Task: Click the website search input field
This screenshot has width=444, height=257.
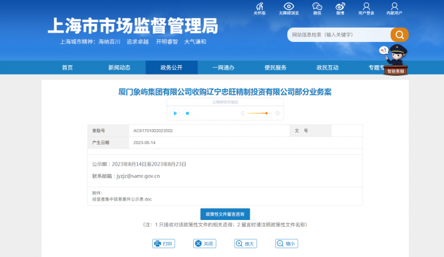Action: click(339, 35)
